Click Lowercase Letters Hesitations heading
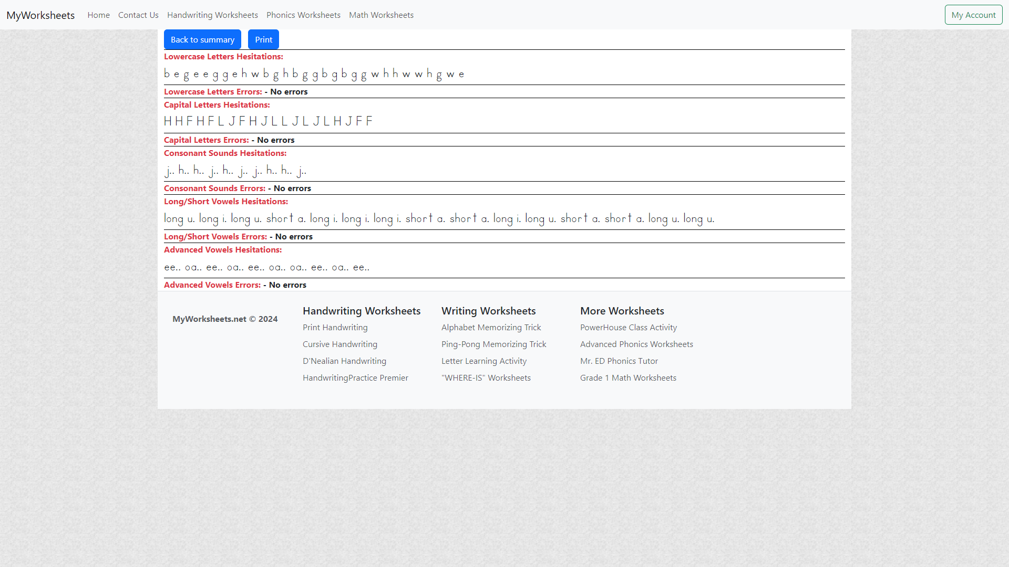This screenshot has height=567, width=1009. [x=223, y=57]
